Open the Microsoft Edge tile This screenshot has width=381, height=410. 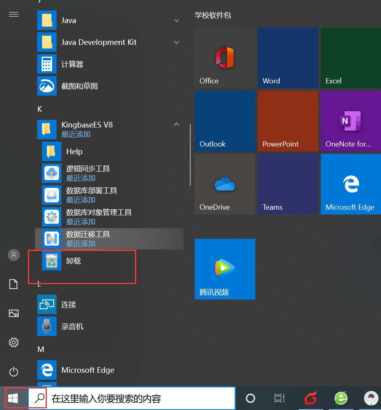(351, 184)
